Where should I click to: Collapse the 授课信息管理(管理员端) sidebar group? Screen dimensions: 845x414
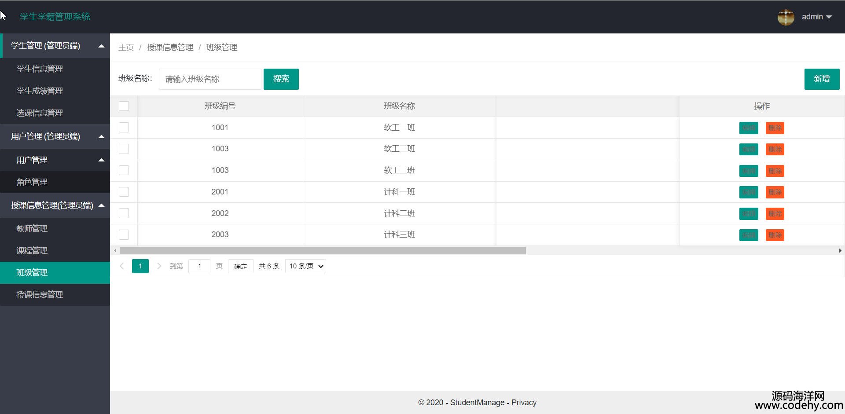tap(55, 205)
